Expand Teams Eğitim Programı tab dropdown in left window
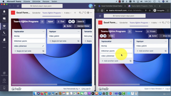 coord(62,13)
